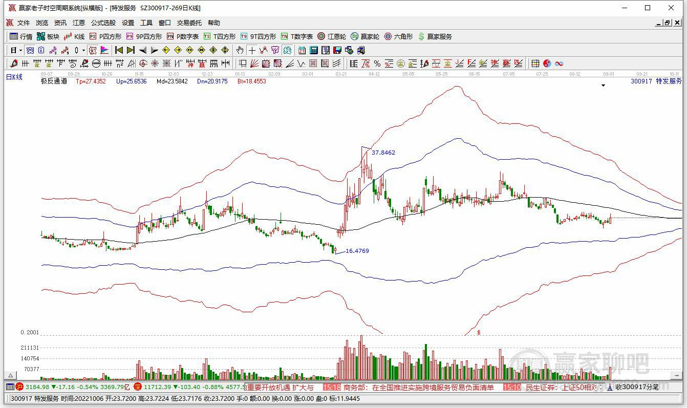687x408 pixels.
Task: Open the 赢家轮 wheel tool
Action: click(365, 36)
